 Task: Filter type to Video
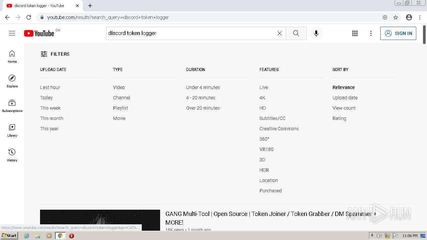point(119,87)
